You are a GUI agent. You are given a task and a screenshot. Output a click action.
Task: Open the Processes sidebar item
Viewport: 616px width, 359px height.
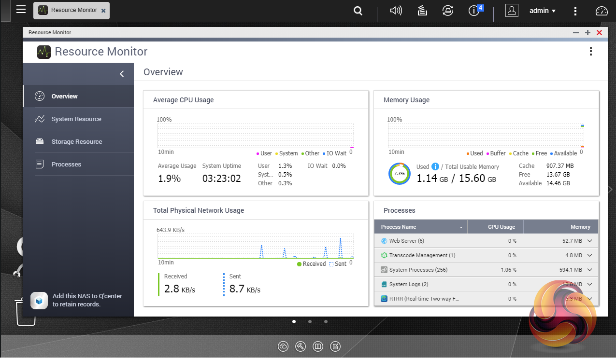coord(66,165)
